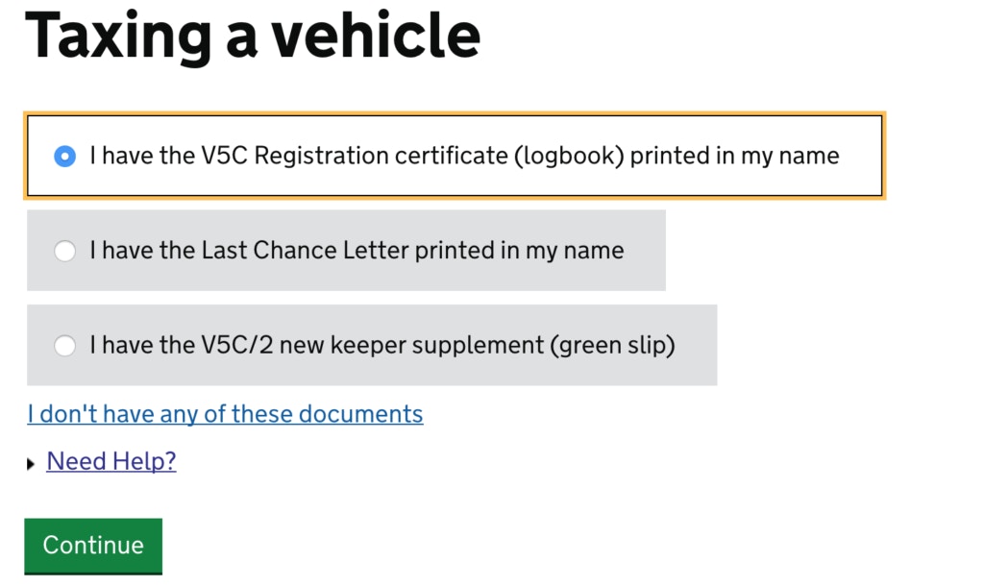Viewport: 984px width, 586px height.
Task: Select the V5C Registration certificate radio button
Action: click(x=64, y=156)
